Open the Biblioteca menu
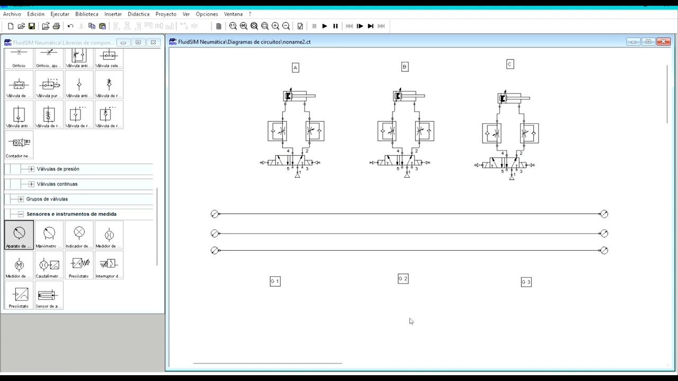 click(x=87, y=14)
